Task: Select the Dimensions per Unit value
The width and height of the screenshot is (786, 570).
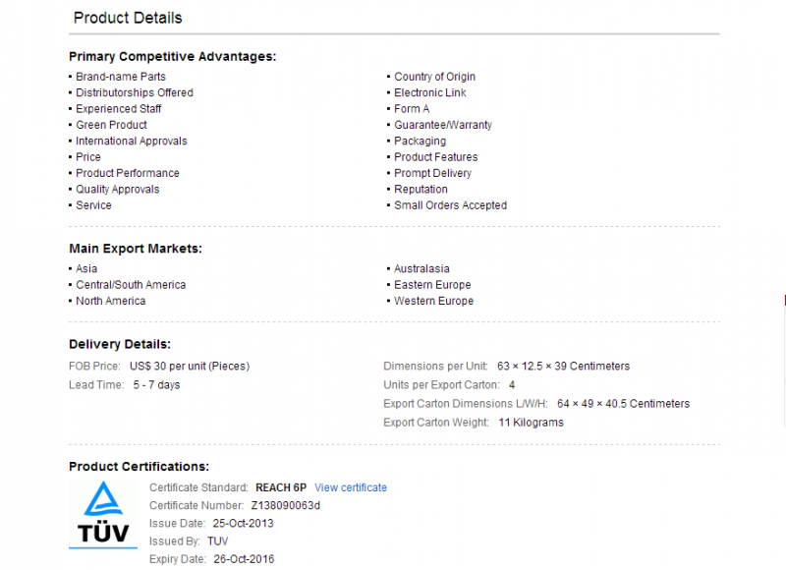Action: 563,366
